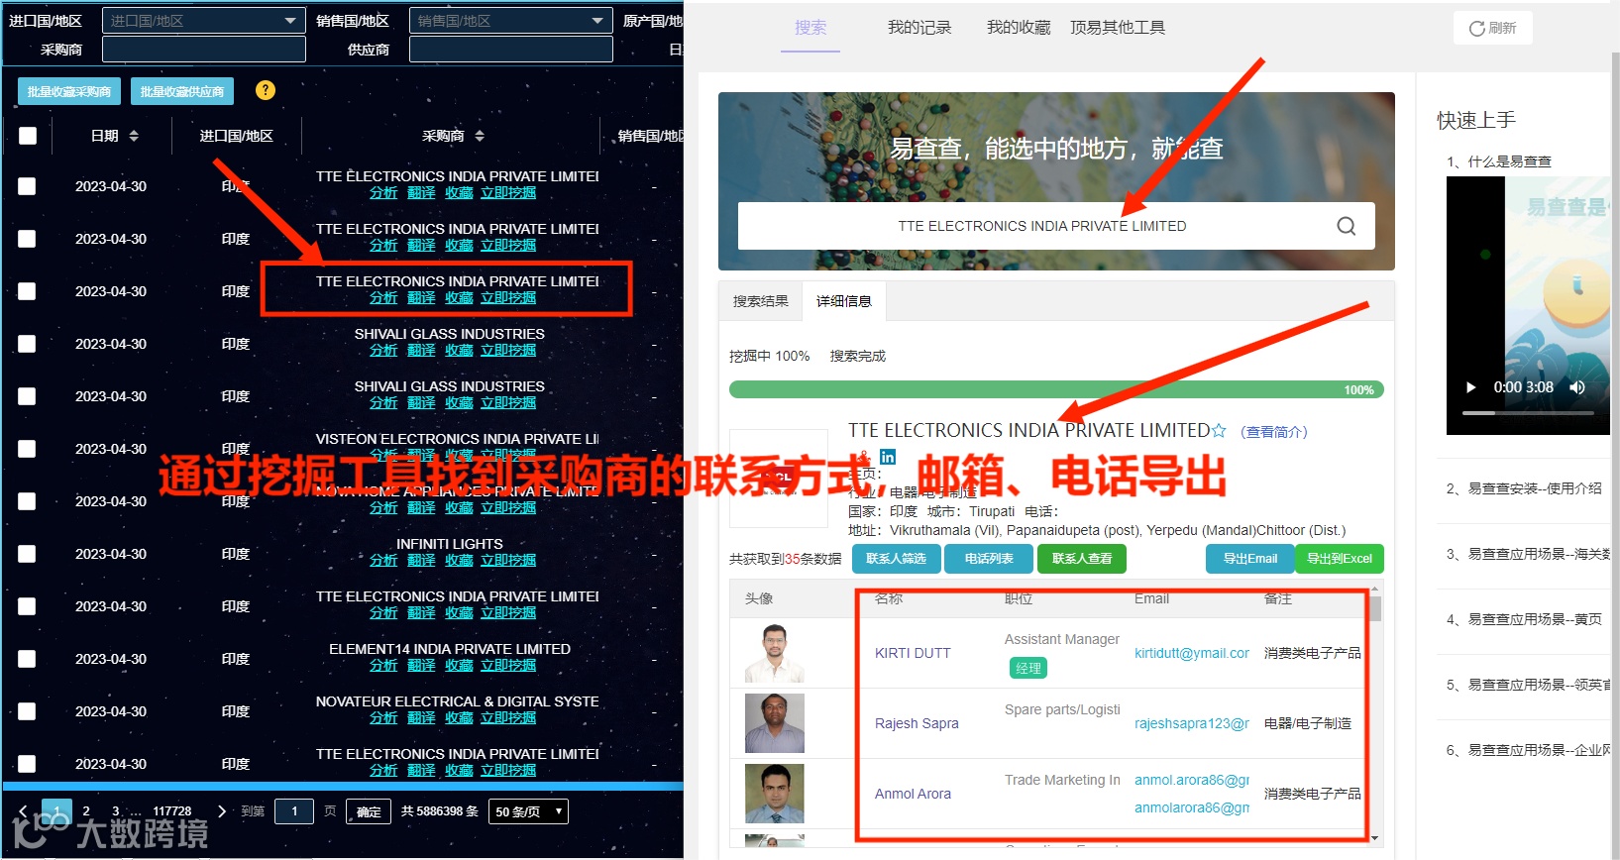Go to results page 2
1620x860 pixels.
coord(86,811)
